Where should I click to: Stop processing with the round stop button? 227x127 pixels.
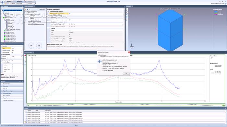39,45
